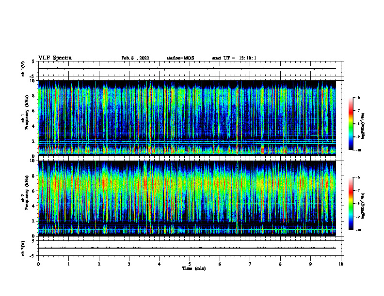Click the time axis tick label "3"
This screenshot has height=296, width=384.
[129, 264]
